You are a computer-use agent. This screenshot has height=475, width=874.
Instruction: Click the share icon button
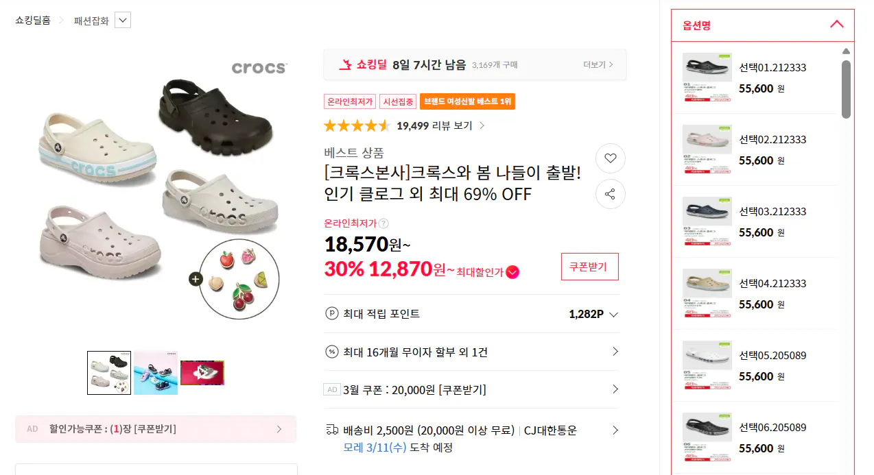[x=611, y=194]
